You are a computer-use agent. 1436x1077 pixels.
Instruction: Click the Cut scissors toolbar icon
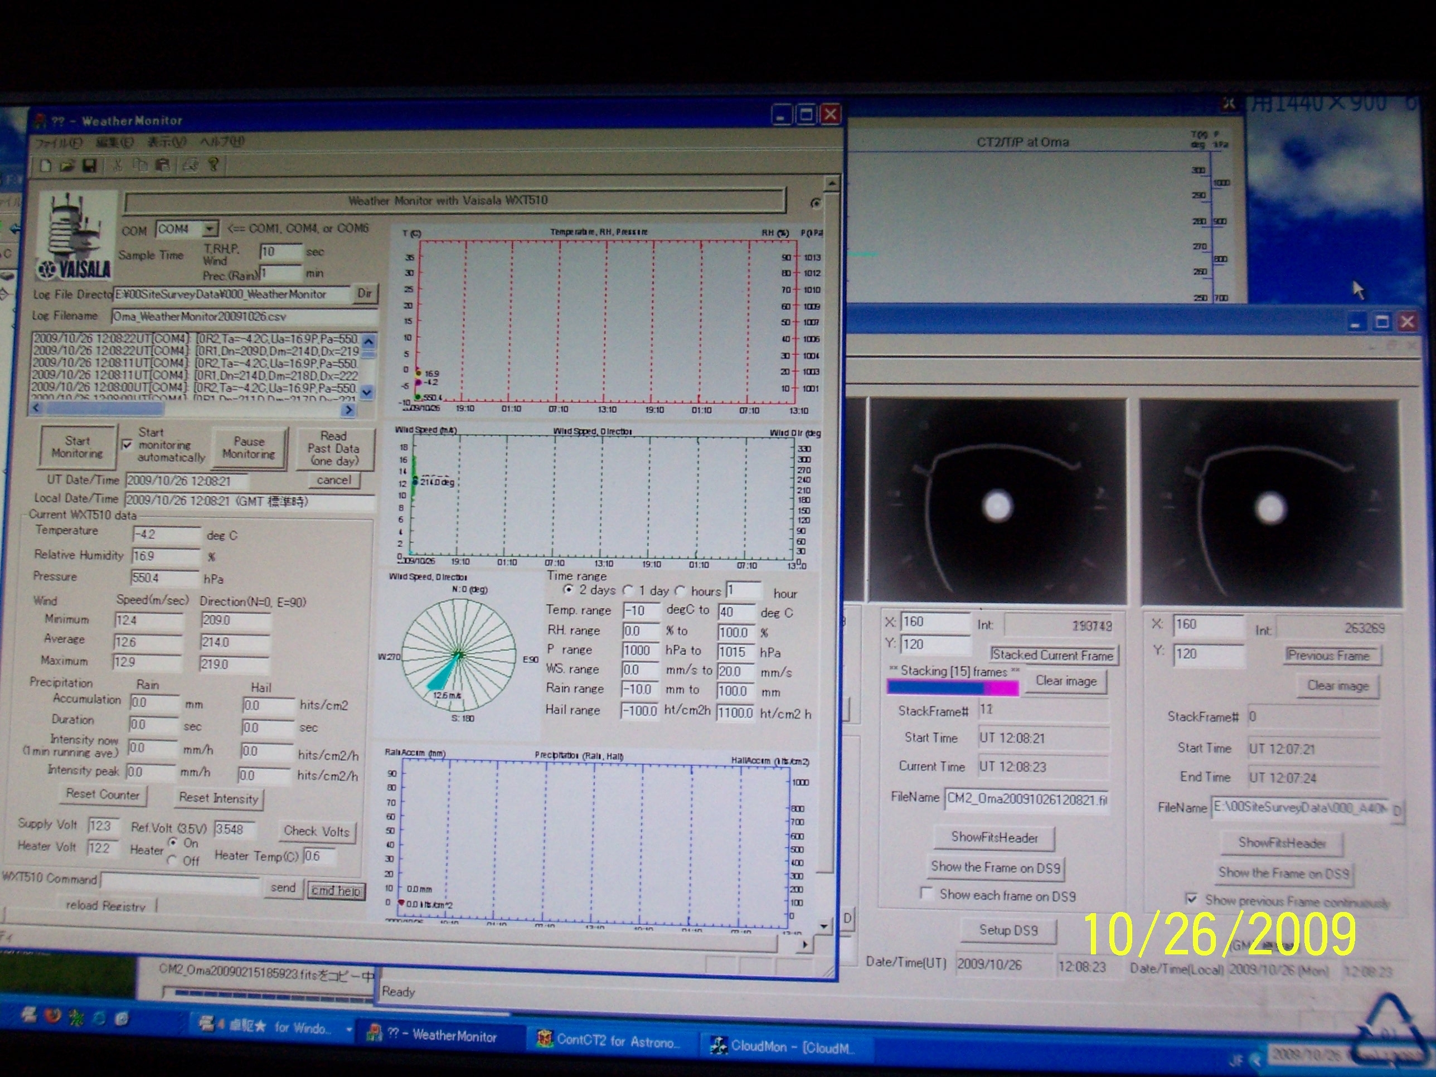point(118,166)
